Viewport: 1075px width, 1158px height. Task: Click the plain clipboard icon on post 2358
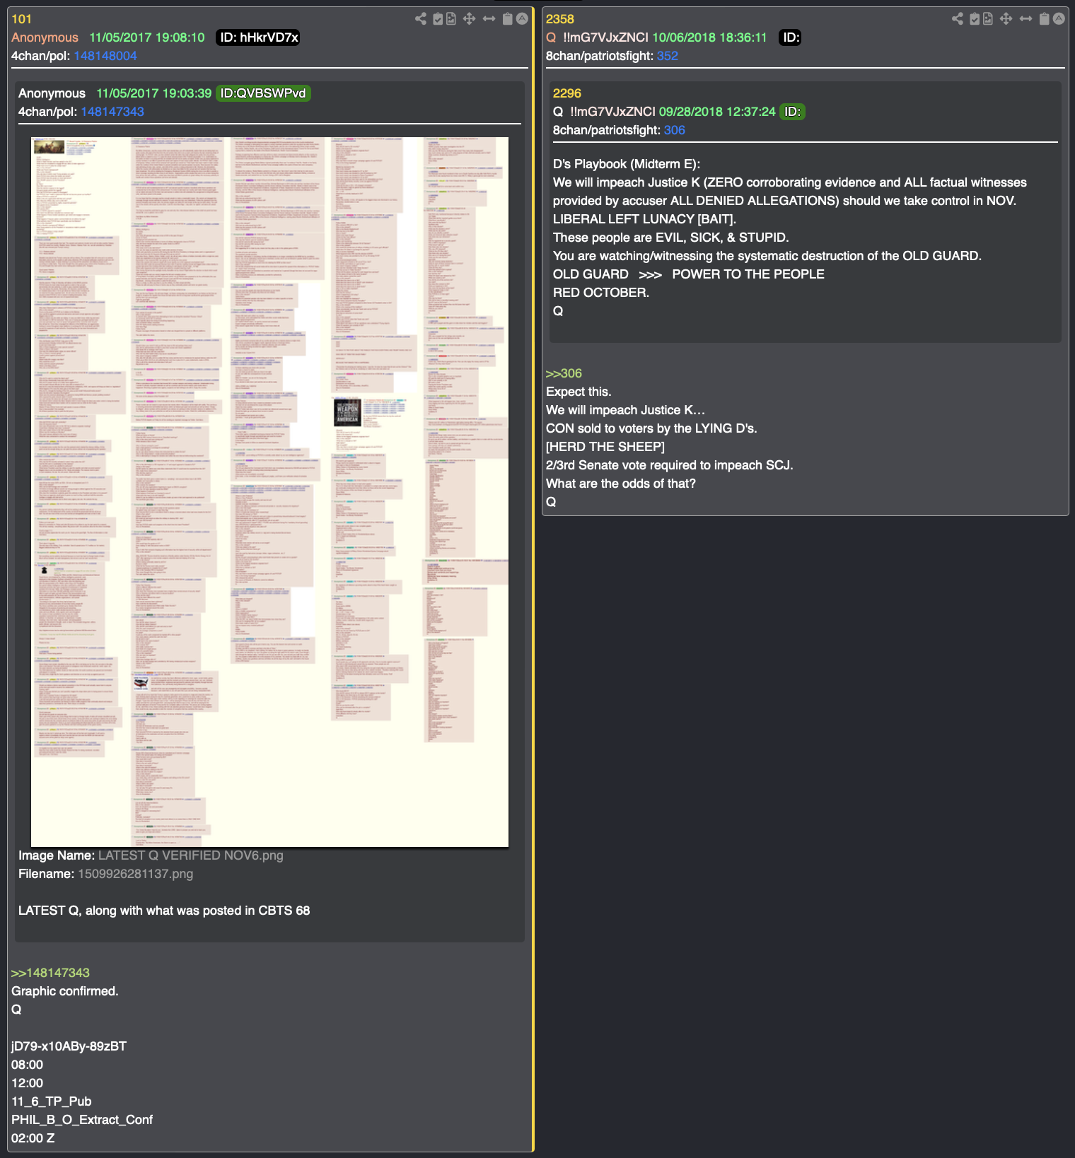[1044, 19]
